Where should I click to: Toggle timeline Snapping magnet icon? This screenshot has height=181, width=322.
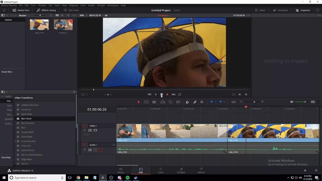(187, 102)
